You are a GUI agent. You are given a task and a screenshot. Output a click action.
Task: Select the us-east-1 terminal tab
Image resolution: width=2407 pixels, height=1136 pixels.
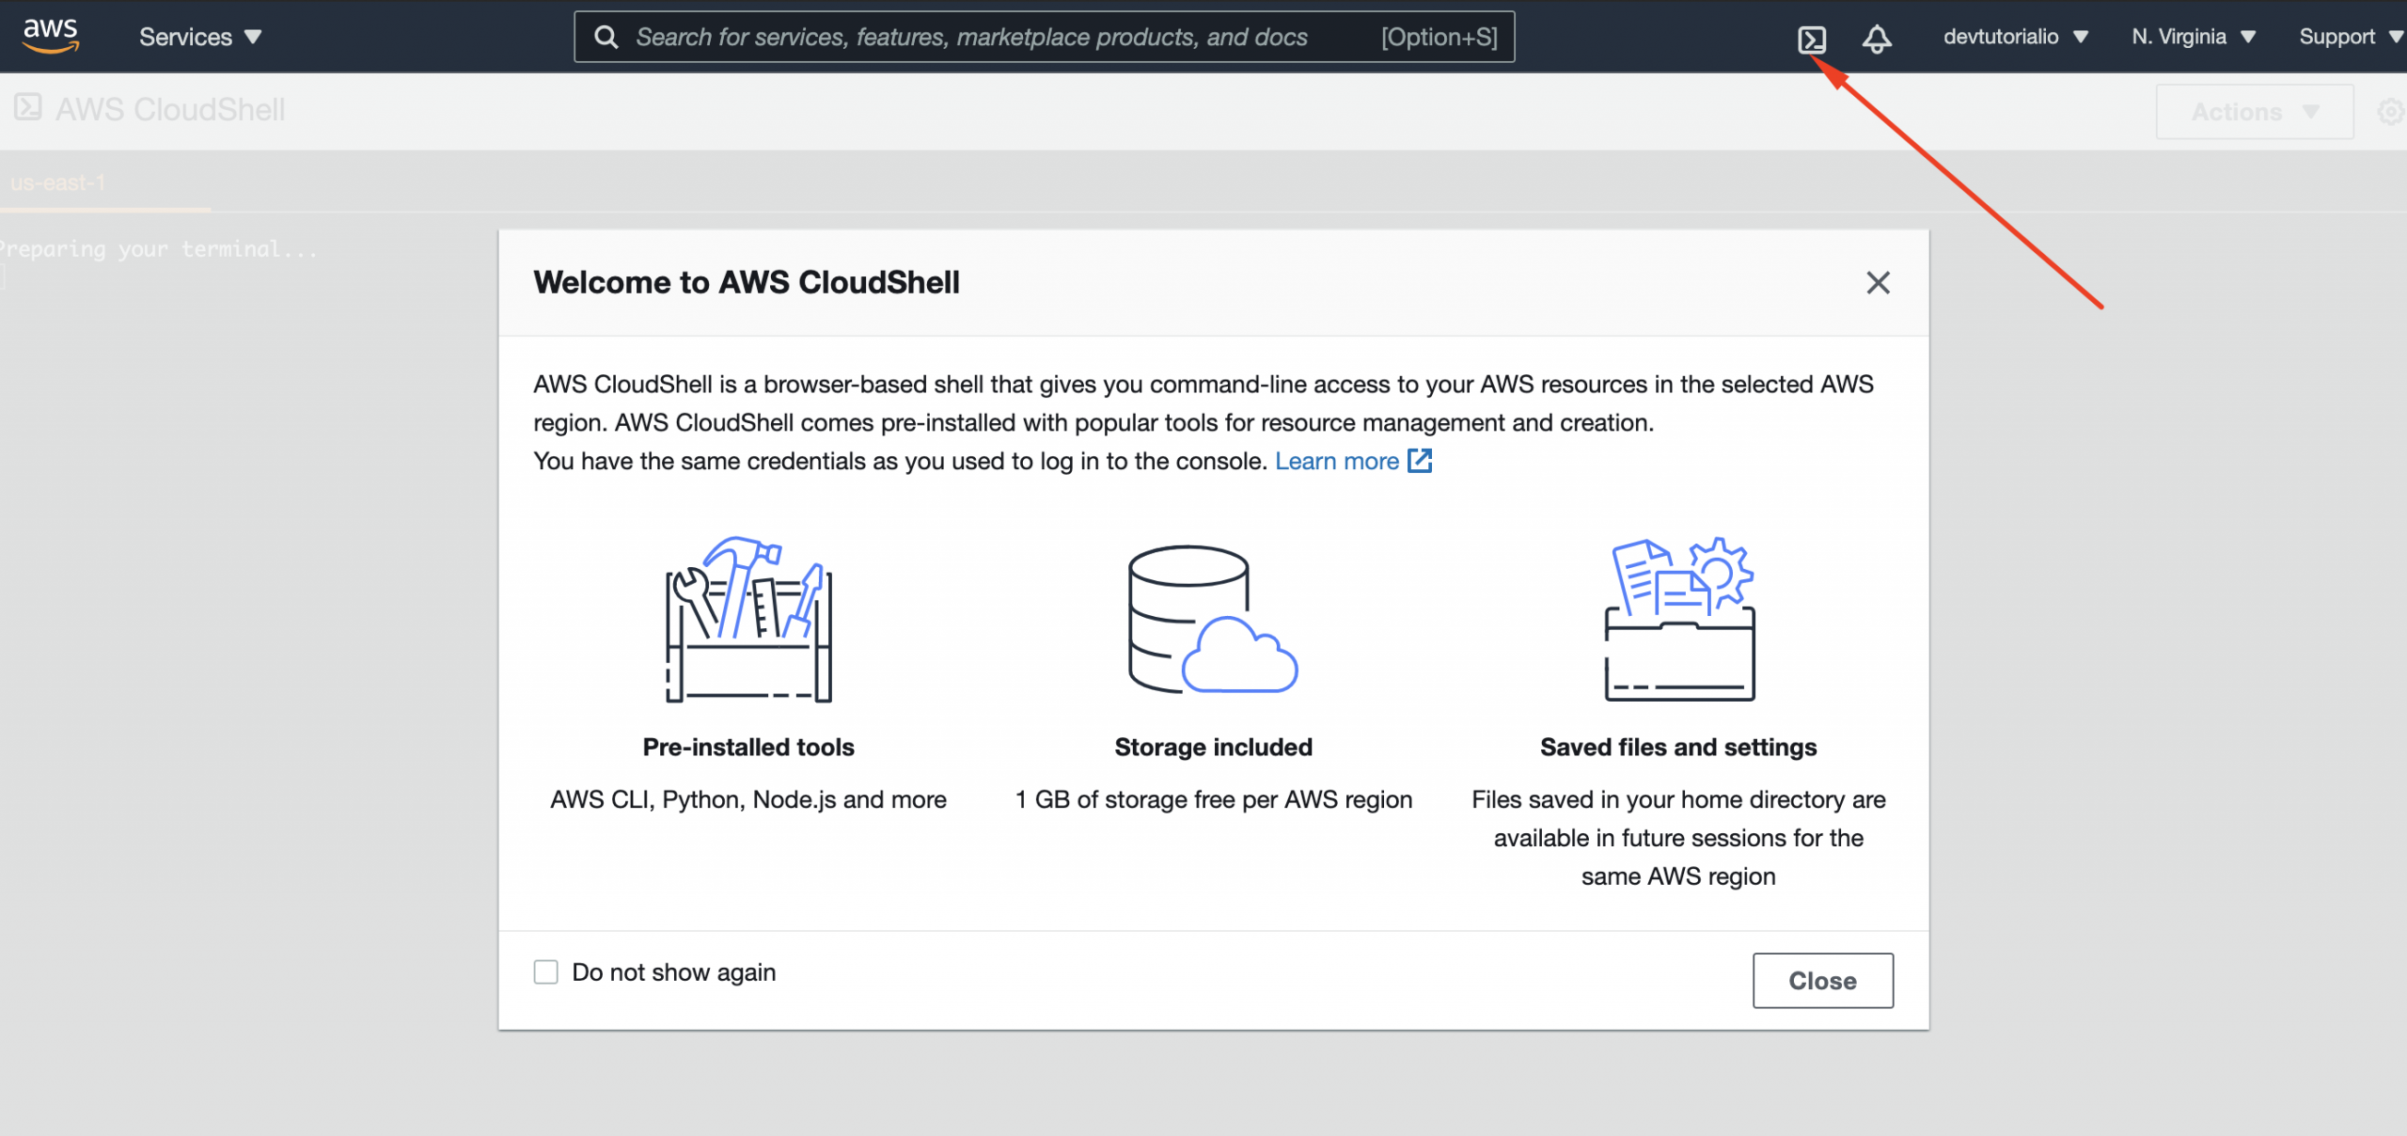(58, 182)
